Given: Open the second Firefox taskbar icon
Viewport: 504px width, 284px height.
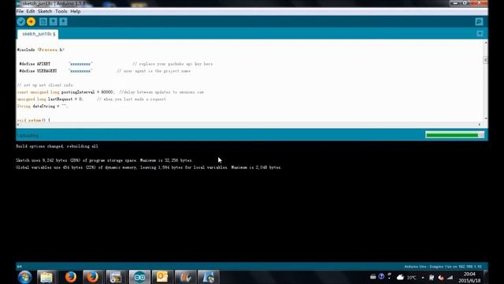Looking at the screenshot, I should 93,277.
